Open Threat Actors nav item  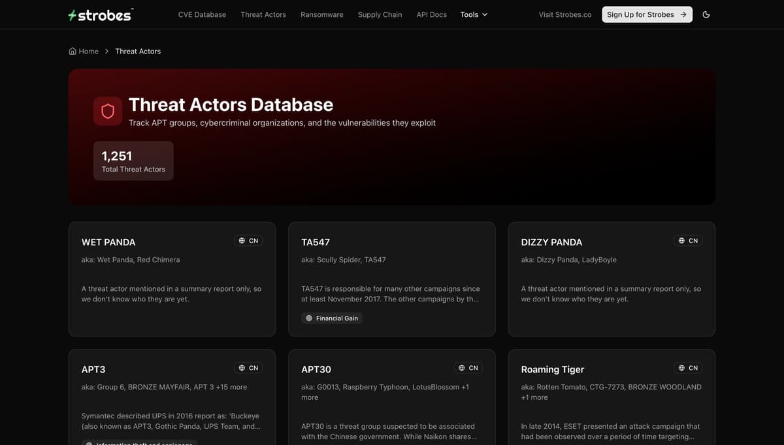click(x=263, y=14)
